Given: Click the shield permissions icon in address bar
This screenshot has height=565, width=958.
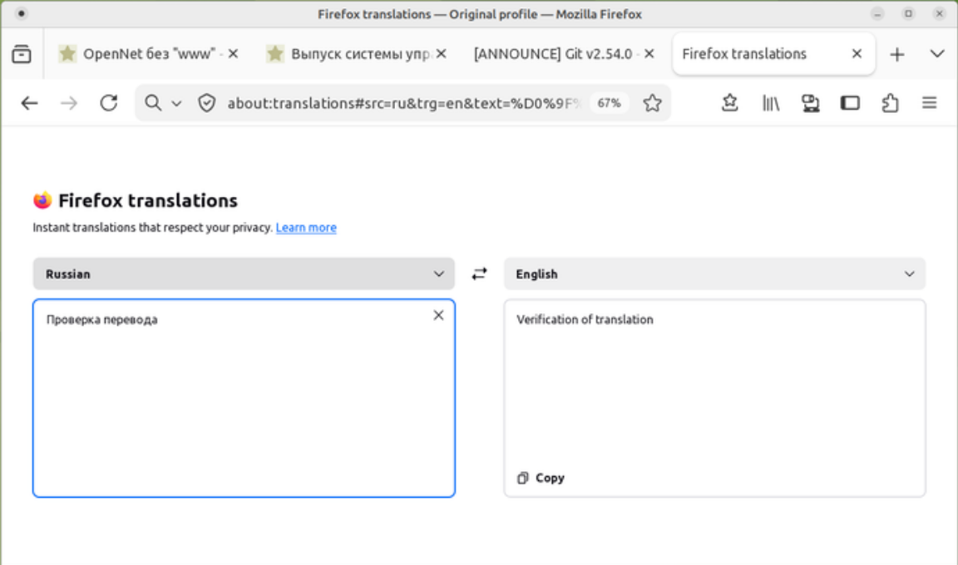Looking at the screenshot, I should pyautogui.click(x=205, y=102).
